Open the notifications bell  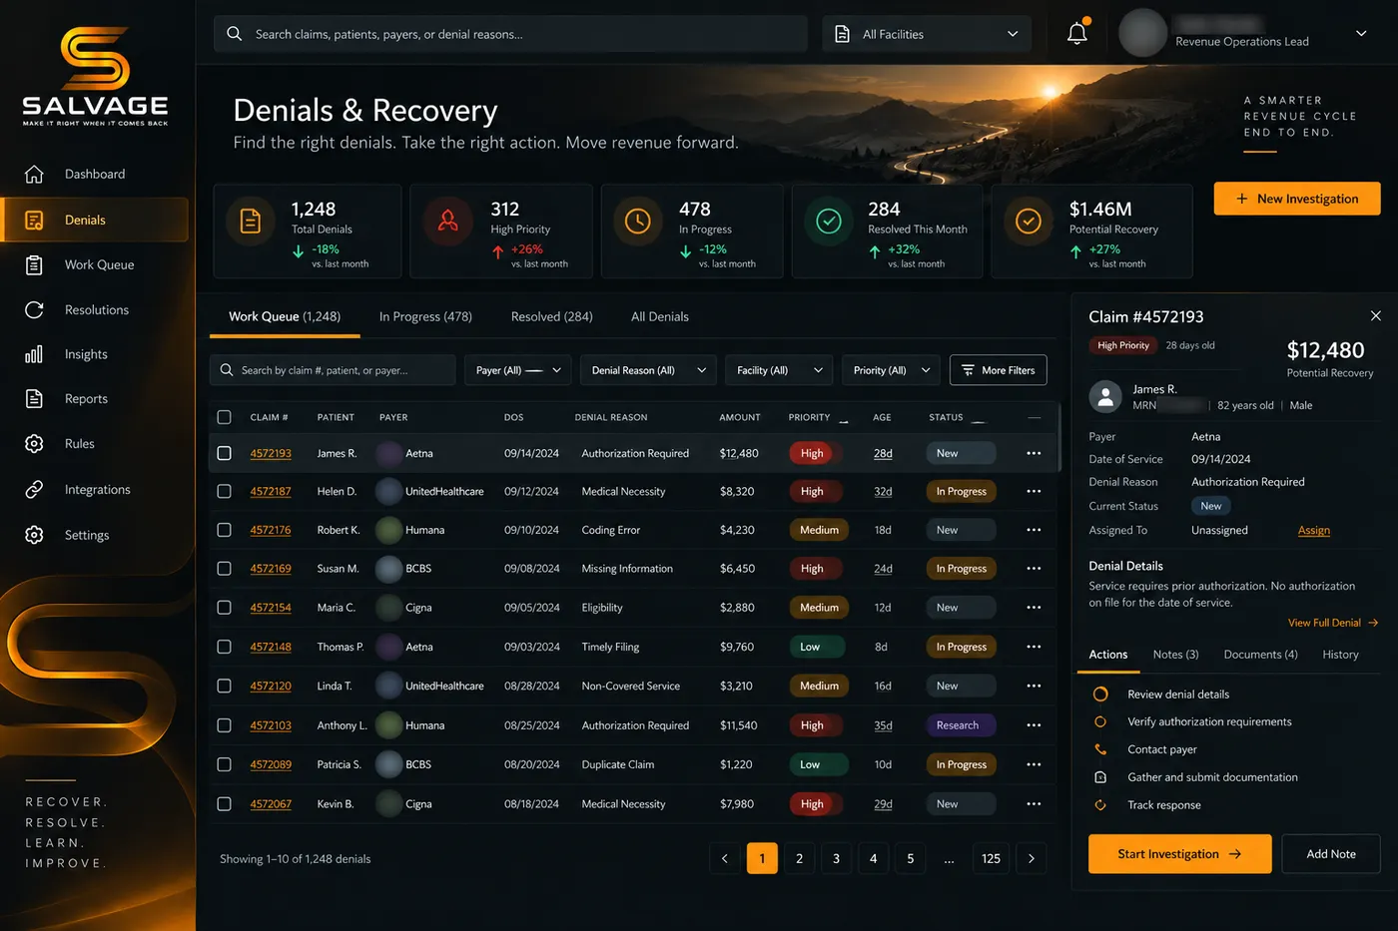(1077, 33)
